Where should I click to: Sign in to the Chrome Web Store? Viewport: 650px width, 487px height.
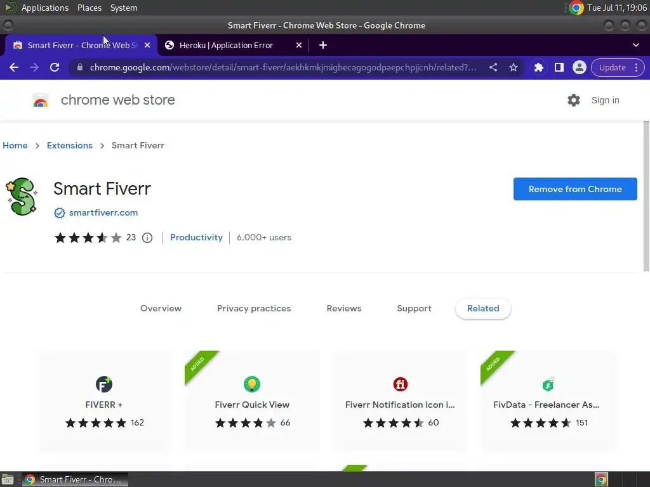click(x=605, y=100)
